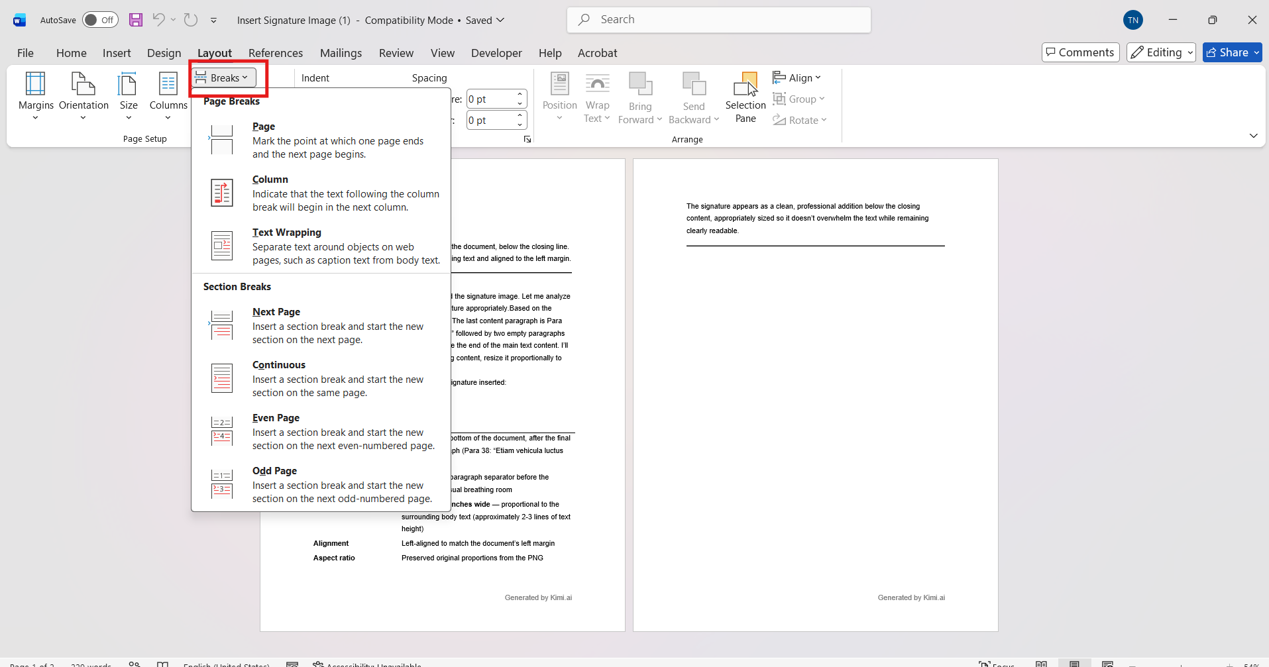Screen dimensions: 1269x667
Task: Switch to the Mailings tab
Action: point(341,53)
